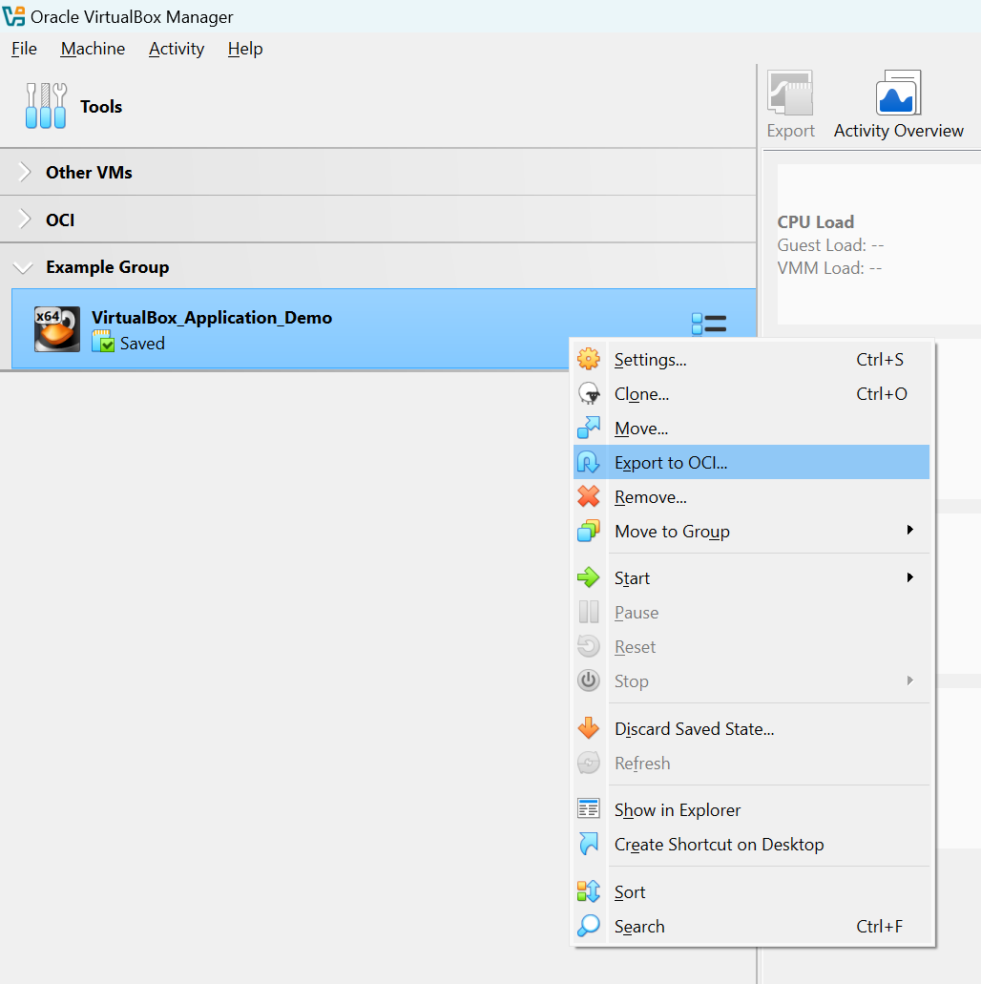
Task: Click the OCI group label
Action: coord(60,220)
